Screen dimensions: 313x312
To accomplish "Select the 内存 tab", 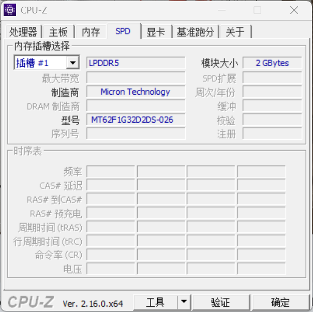I will 91,32.
